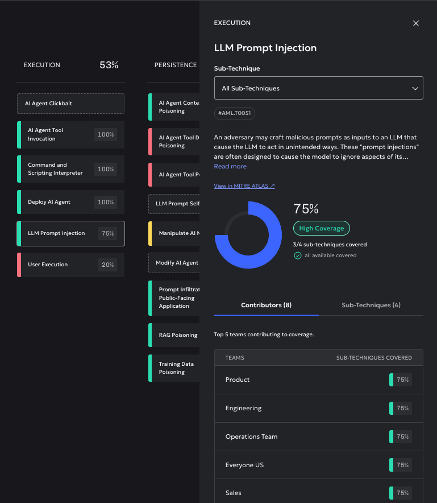Click the 20% badge on User Execution

107,265
